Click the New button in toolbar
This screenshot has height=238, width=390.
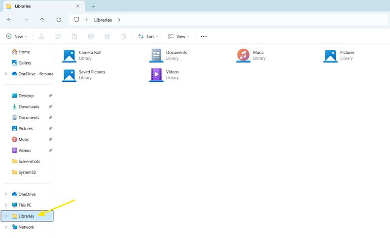pyautogui.click(x=16, y=36)
